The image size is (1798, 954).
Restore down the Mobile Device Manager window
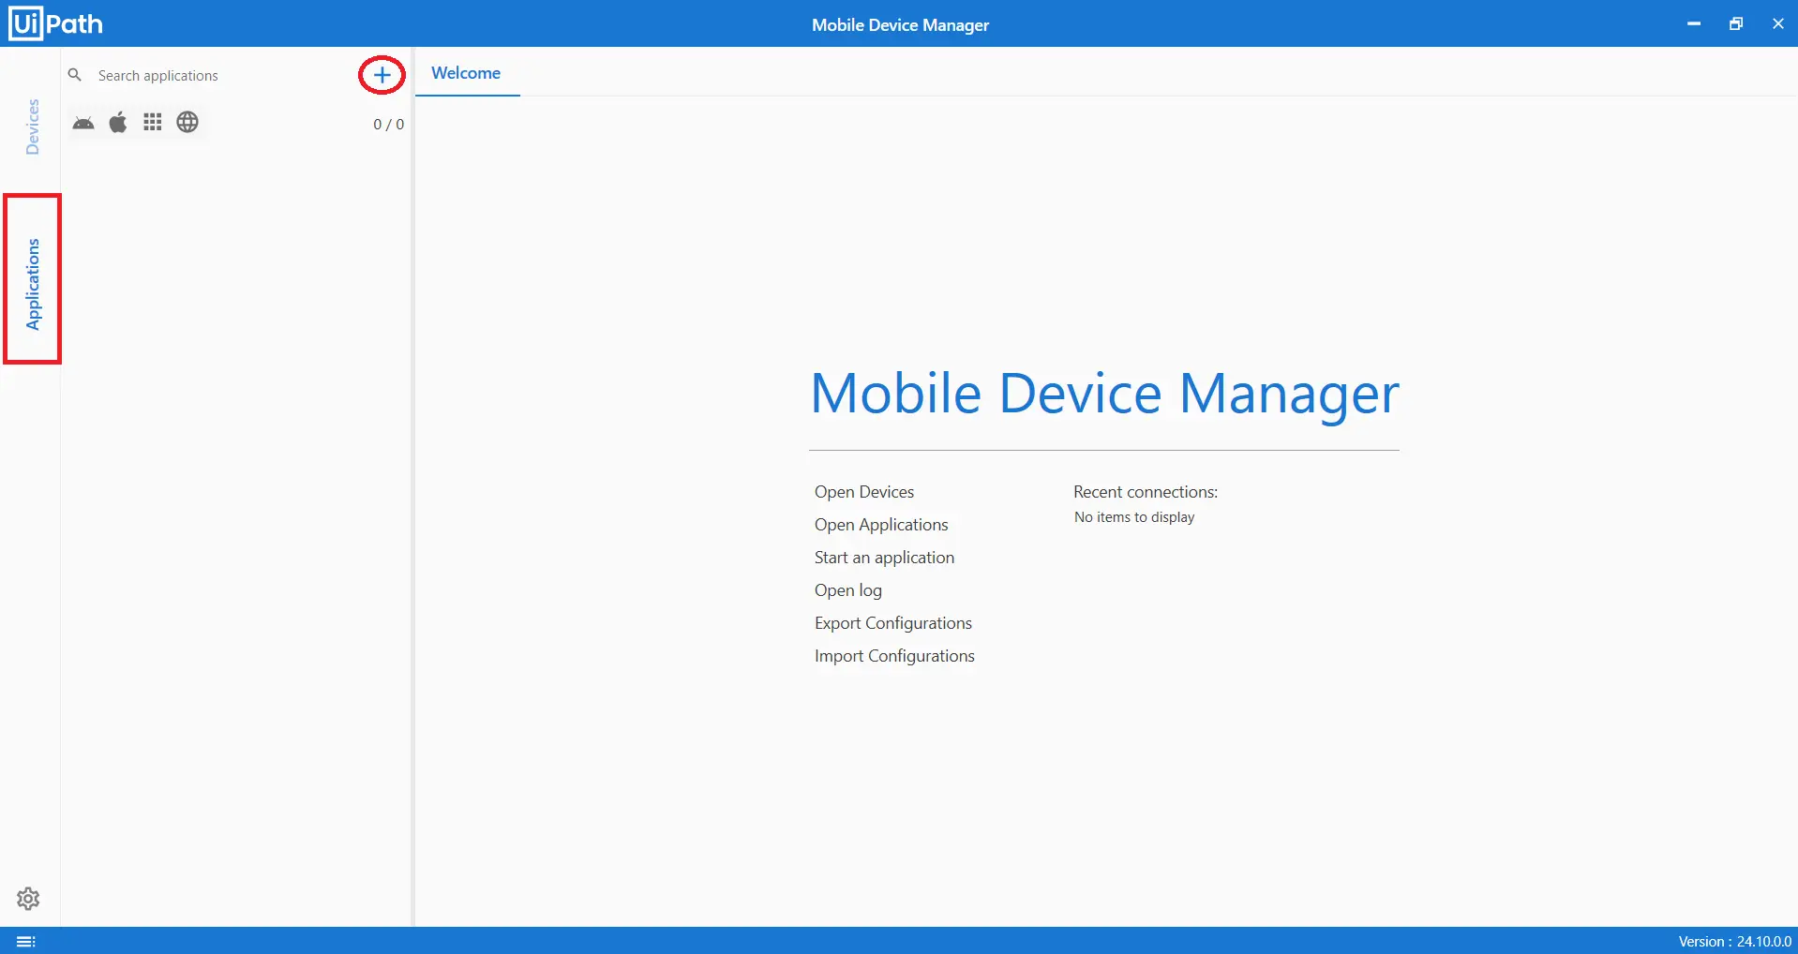[x=1735, y=23]
